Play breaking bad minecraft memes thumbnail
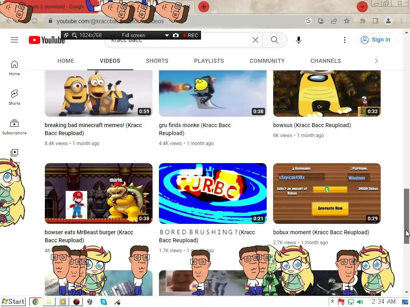This screenshot has height=307, width=410. point(98,93)
